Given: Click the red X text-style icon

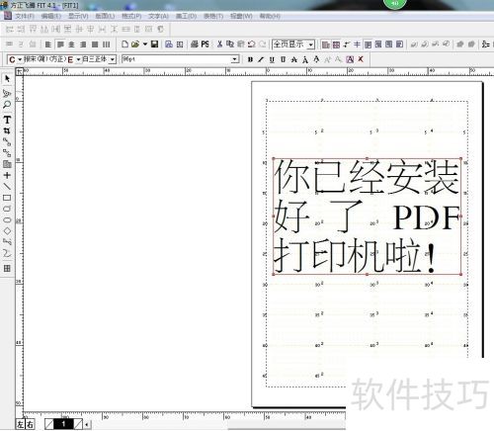Looking at the screenshot, I should [361, 59].
